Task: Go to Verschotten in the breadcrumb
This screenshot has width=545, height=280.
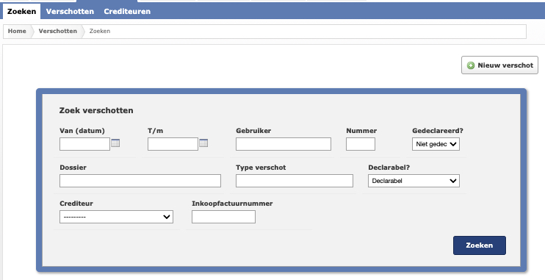Action: [x=58, y=31]
